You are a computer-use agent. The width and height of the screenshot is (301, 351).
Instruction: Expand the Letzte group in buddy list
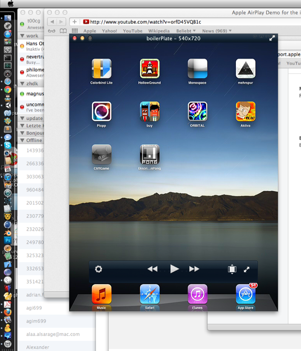coord(22,126)
